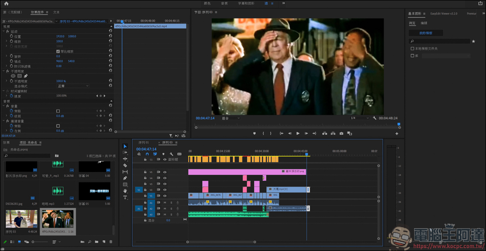Toggle visibility eye of track V5
486x251 pixels.
pyautogui.click(x=165, y=172)
